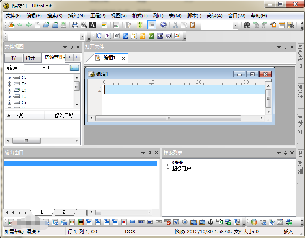Click the font 'A' toolbar icon
The image size is (305, 238).
92,25
